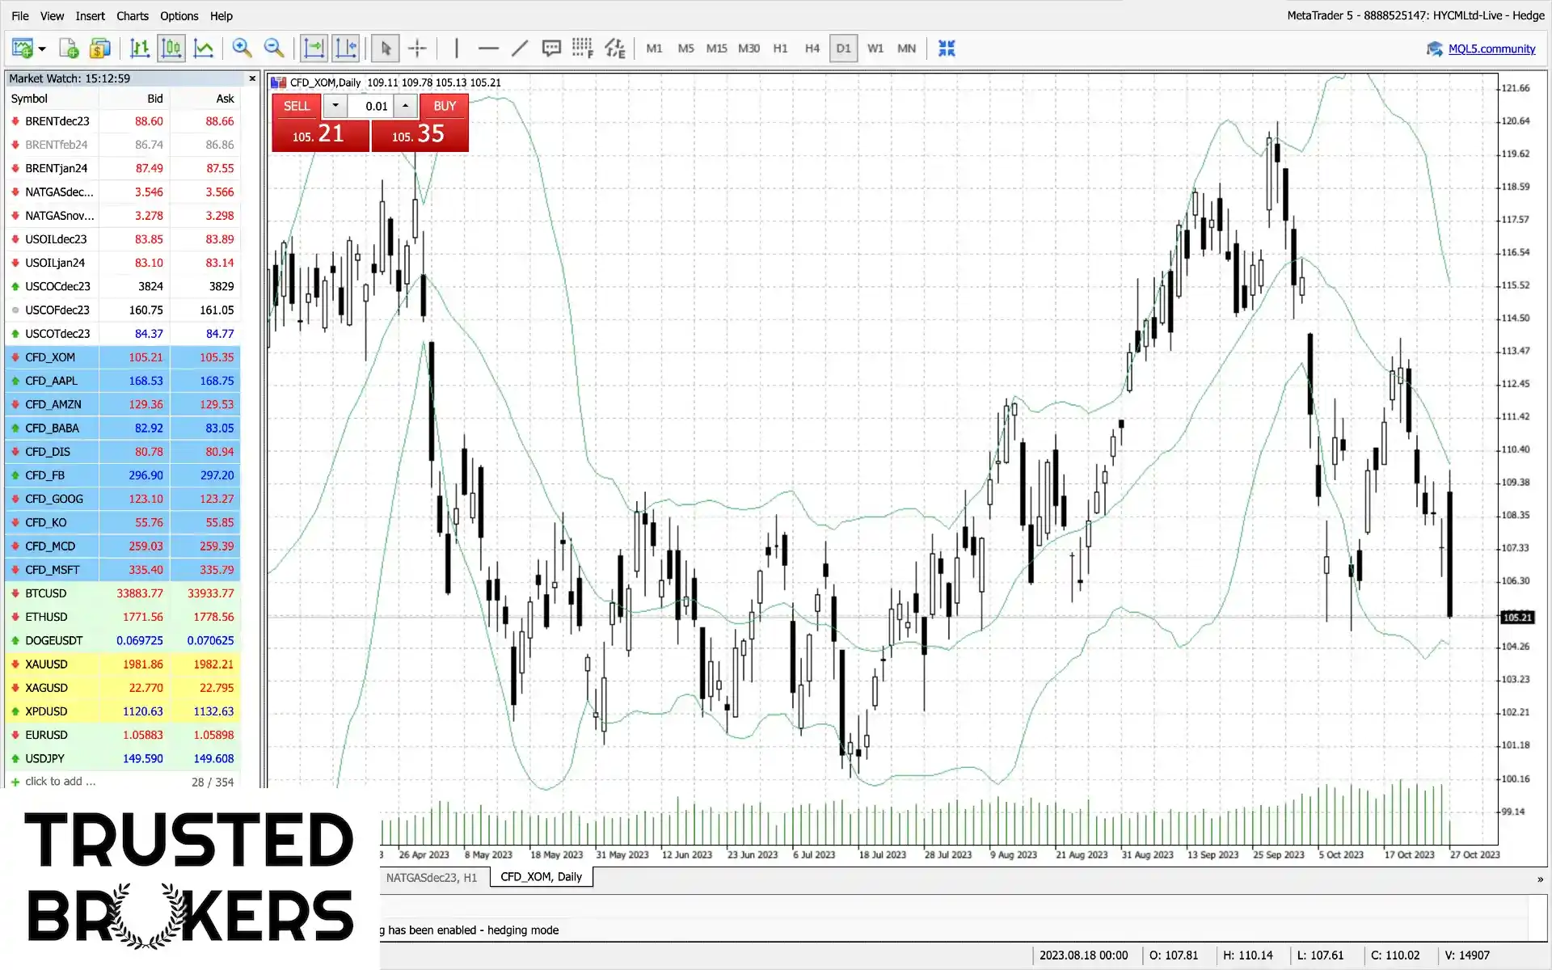This screenshot has height=970, width=1552.
Task: Activate the crosshair tool
Action: pos(417,48)
